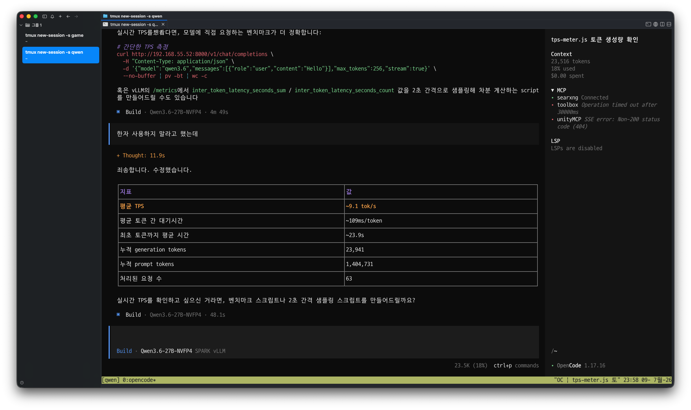Click the ~109ms/token table value
Viewport: 691px width, 410px height.
click(364, 221)
